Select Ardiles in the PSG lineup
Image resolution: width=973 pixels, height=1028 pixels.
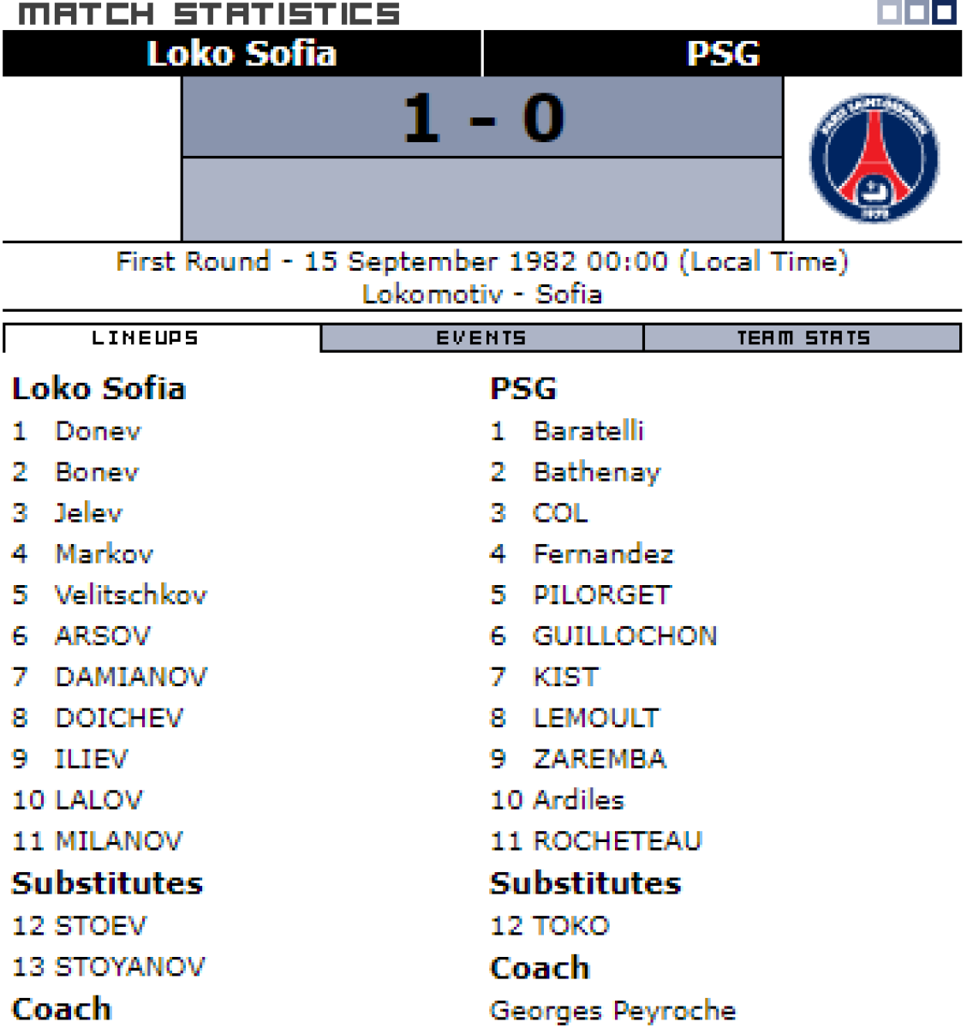(578, 800)
